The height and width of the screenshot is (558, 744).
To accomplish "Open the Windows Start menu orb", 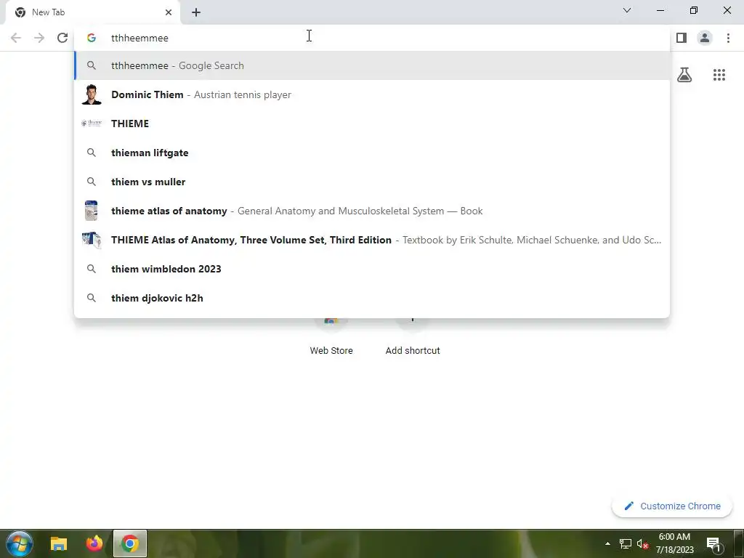I will (20, 543).
